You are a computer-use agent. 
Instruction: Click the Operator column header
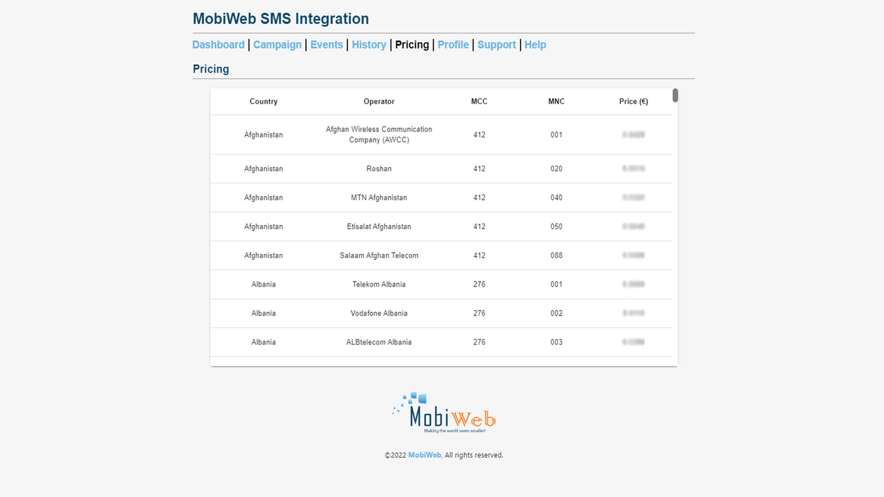(379, 101)
